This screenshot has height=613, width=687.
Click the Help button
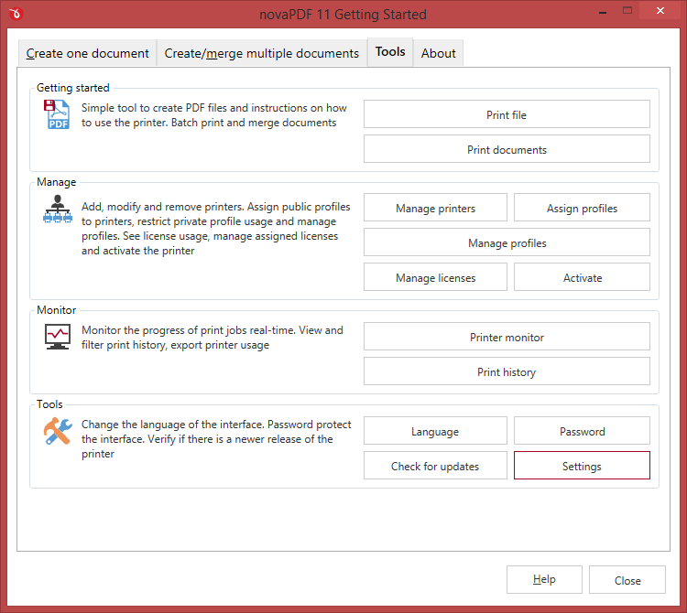[544, 580]
